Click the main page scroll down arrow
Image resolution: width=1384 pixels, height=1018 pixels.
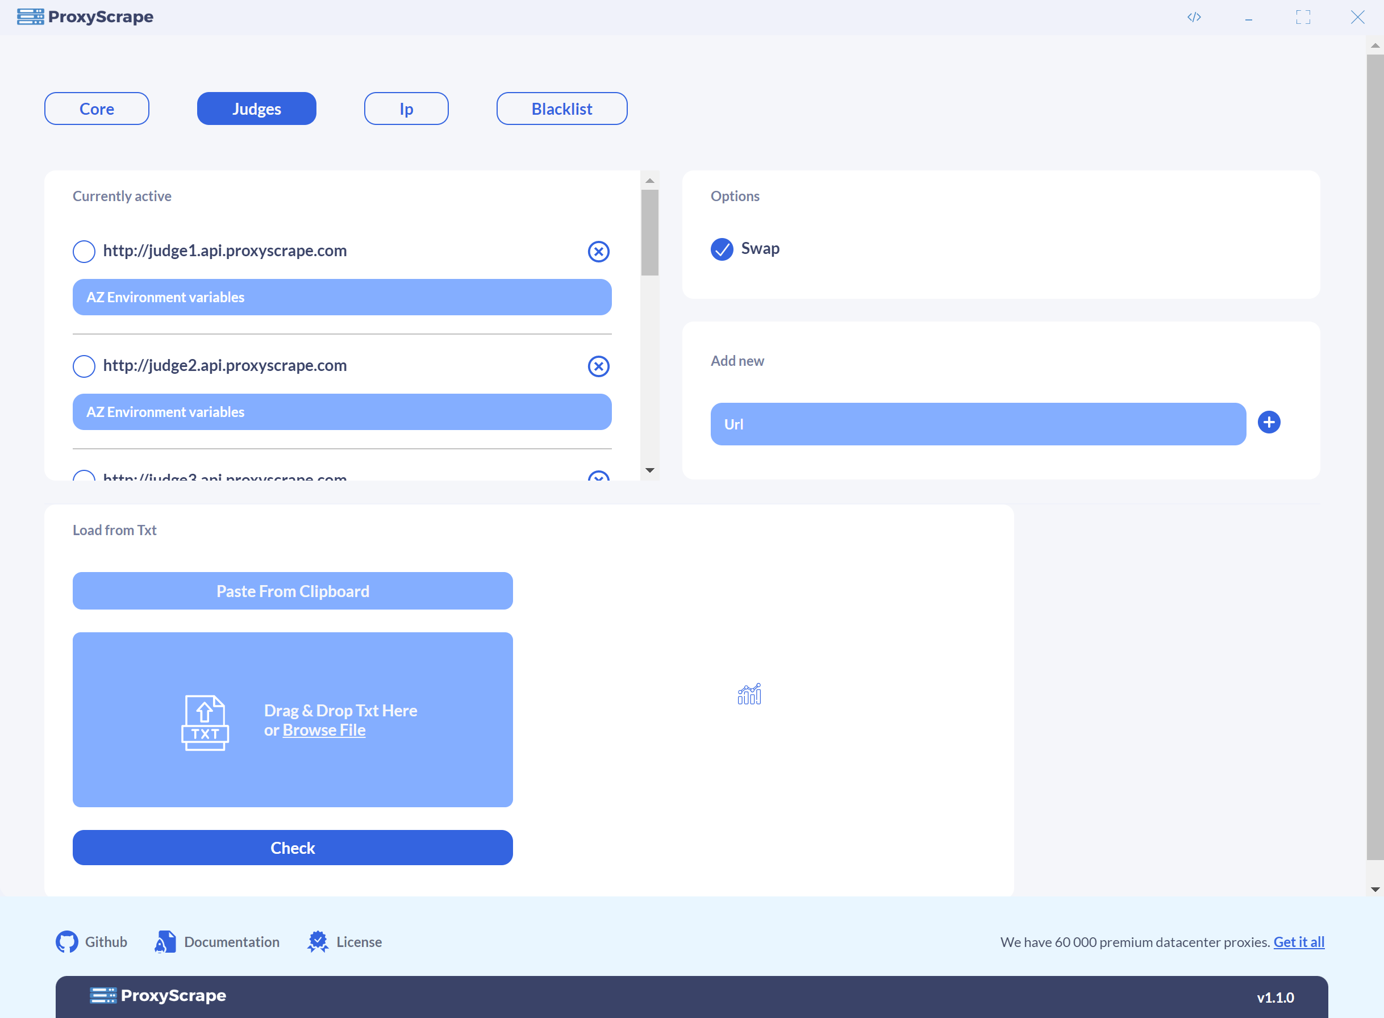point(1375,889)
